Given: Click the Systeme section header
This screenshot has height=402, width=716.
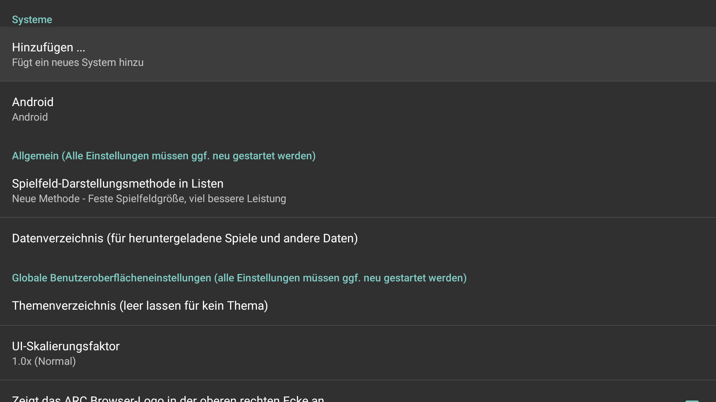Looking at the screenshot, I should 32,20.
